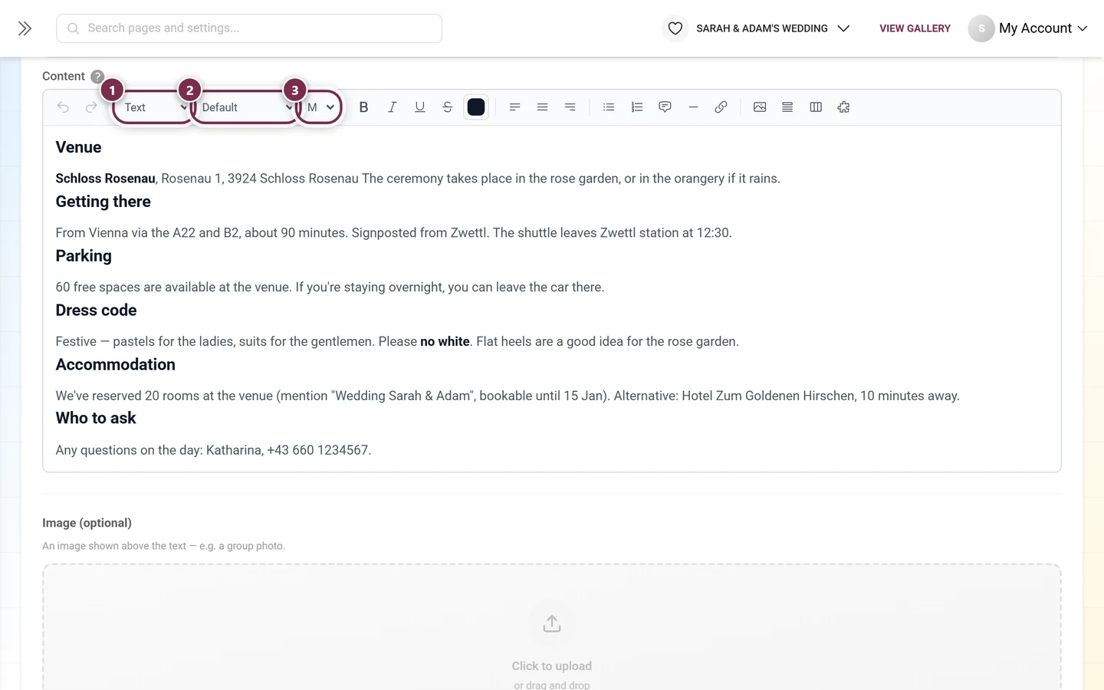The height and width of the screenshot is (690, 1104).
Task: Click the Accommodation heading
Action: click(115, 365)
